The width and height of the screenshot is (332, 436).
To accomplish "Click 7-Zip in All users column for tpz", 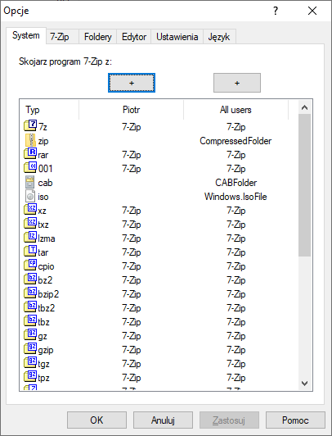I will pos(236,378).
